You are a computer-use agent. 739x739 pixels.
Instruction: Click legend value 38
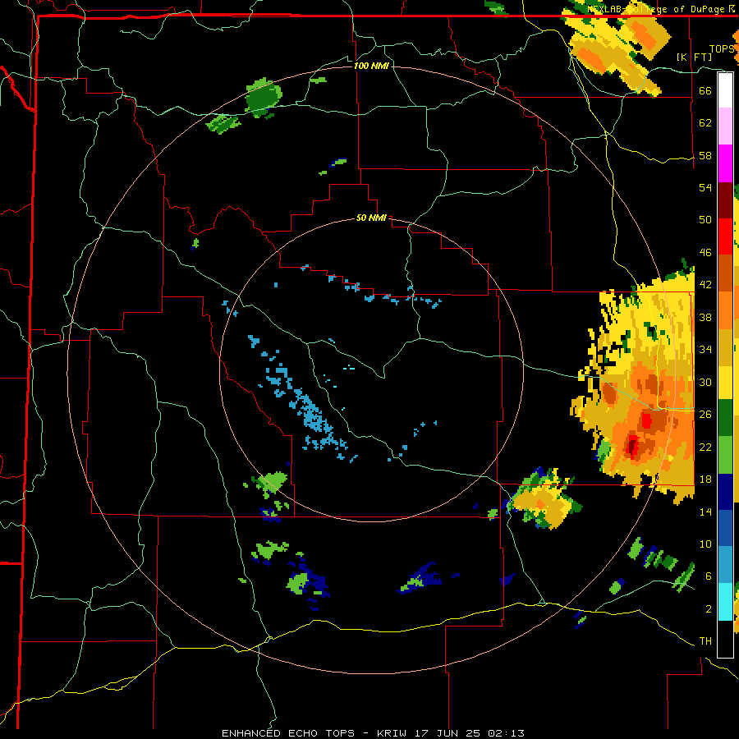click(705, 317)
